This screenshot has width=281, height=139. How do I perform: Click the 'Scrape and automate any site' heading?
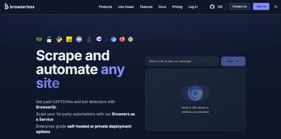[x=80, y=69]
